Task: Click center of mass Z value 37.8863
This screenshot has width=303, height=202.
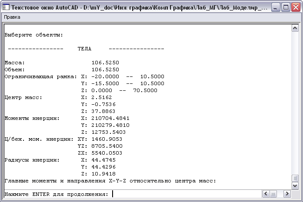Action: [103, 112]
